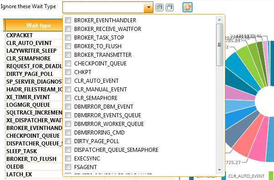The height and width of the screenshot is (180, 274).
Task: Click CLR_AUTO_EVENT chart legend entry
Action: 246,176
